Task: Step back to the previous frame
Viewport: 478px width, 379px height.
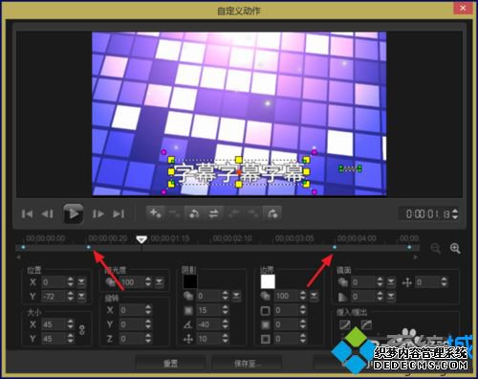Action: [47, 213]
